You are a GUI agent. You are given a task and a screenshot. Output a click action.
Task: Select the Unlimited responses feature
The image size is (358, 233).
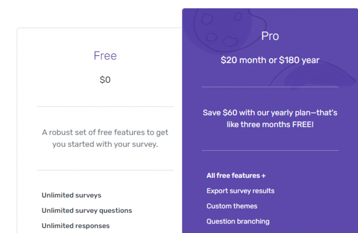[x=76, y=226]
